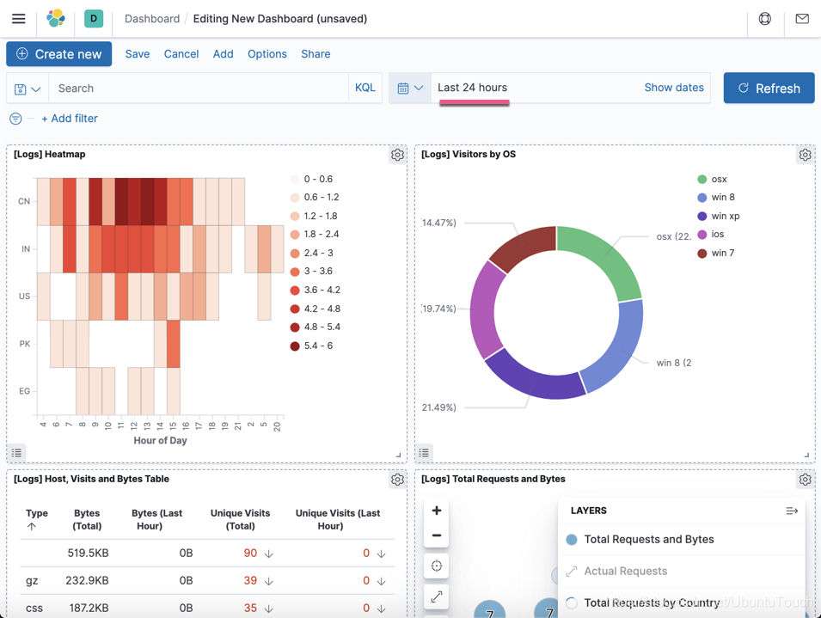Click the gz type table cell

pyautogui.click(x=32, y=581)
